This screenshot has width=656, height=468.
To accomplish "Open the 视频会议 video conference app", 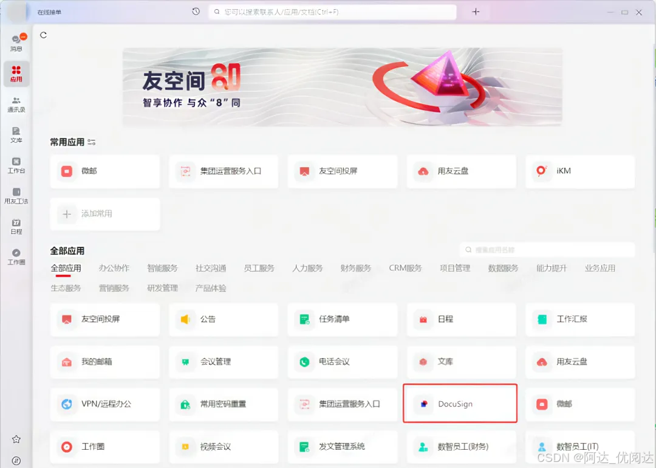I will coord(224,447).
